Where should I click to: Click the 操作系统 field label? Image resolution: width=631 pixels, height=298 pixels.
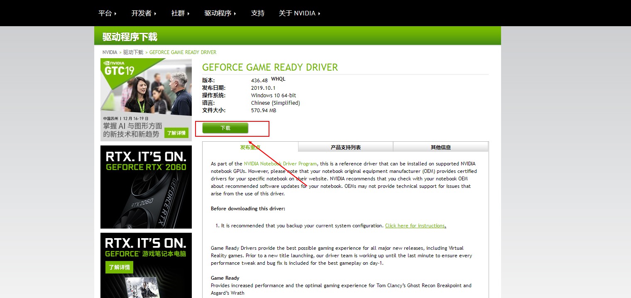(214, 96)
